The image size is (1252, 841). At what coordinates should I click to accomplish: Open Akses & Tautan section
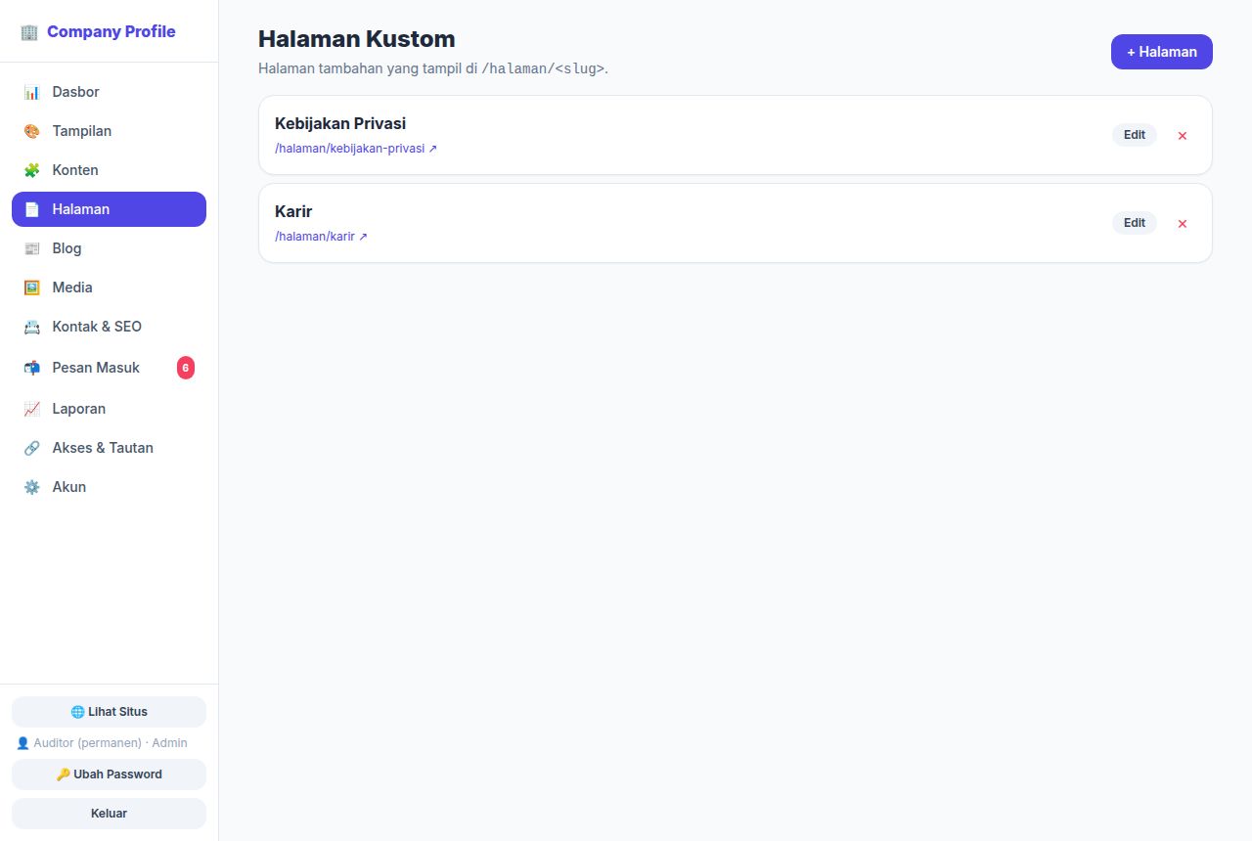109,448
